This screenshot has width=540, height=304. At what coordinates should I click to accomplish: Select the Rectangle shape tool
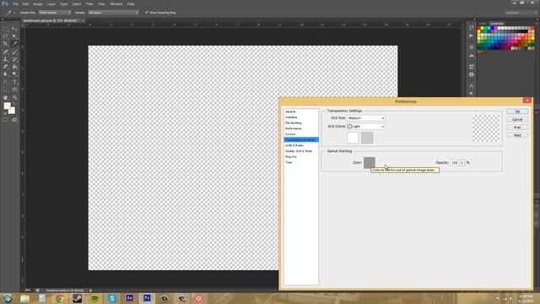tap(14, 90)
